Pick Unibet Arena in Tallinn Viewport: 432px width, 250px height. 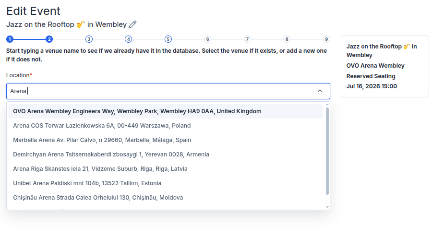[166, 183]
